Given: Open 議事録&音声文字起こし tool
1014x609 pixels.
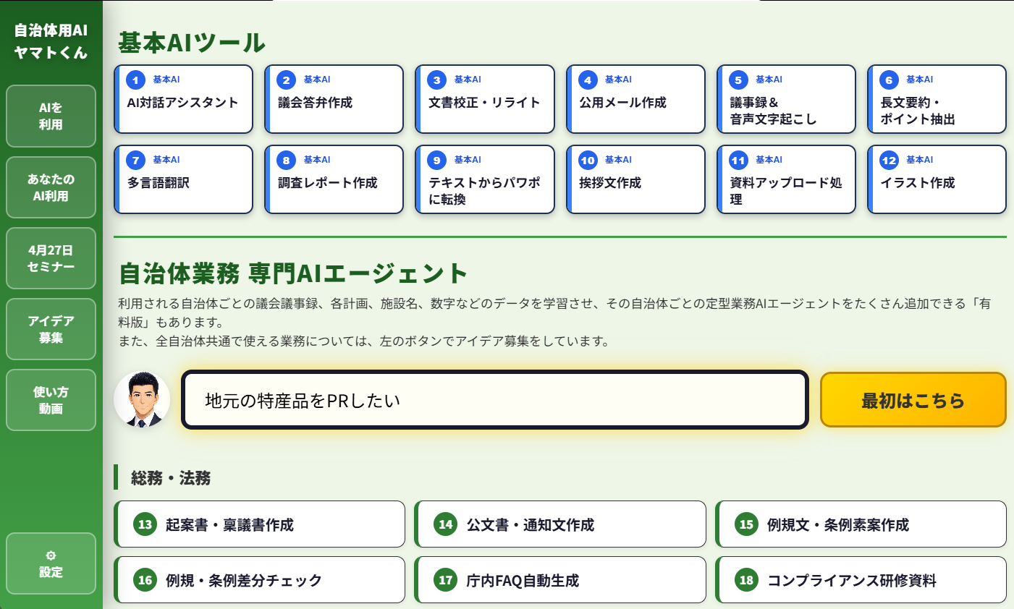Looking at the screenshot, I should coord(785,100).
